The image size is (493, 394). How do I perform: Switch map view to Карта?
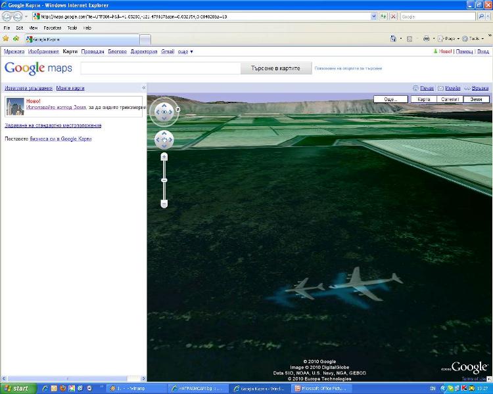[x=423, y=99]
